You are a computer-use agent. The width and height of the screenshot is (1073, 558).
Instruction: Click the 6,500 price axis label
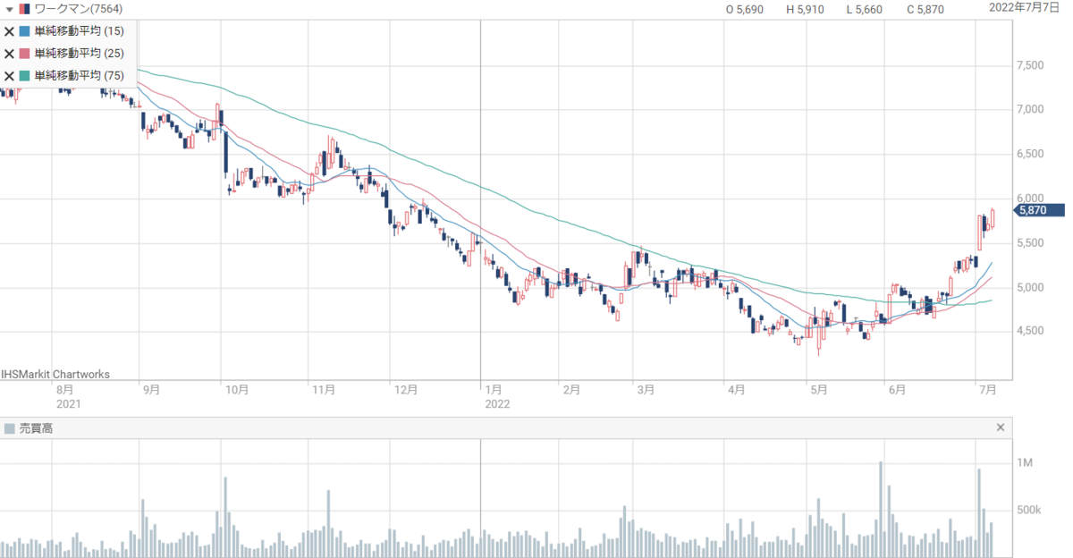1030,154
